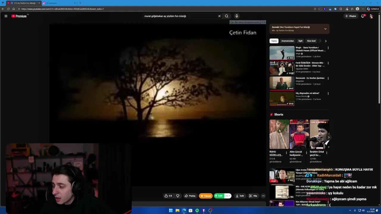This screenshot has width=381, height=214.
Task: Share the video with Paylaş
Action: pyautogui.click(x=190, y=196)
